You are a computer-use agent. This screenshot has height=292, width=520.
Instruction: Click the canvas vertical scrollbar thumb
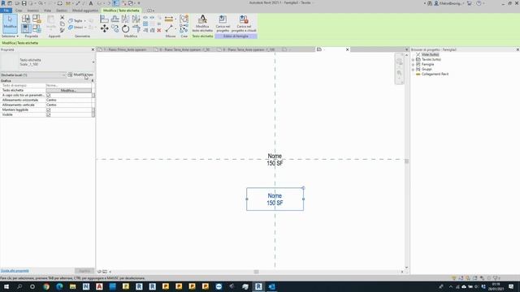406,161
